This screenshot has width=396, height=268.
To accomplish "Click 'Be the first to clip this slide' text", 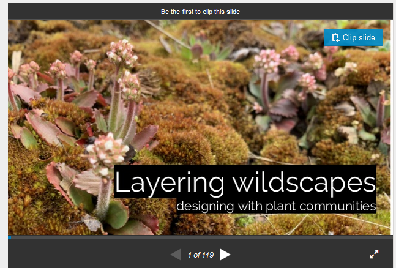I will coord(200,12).
